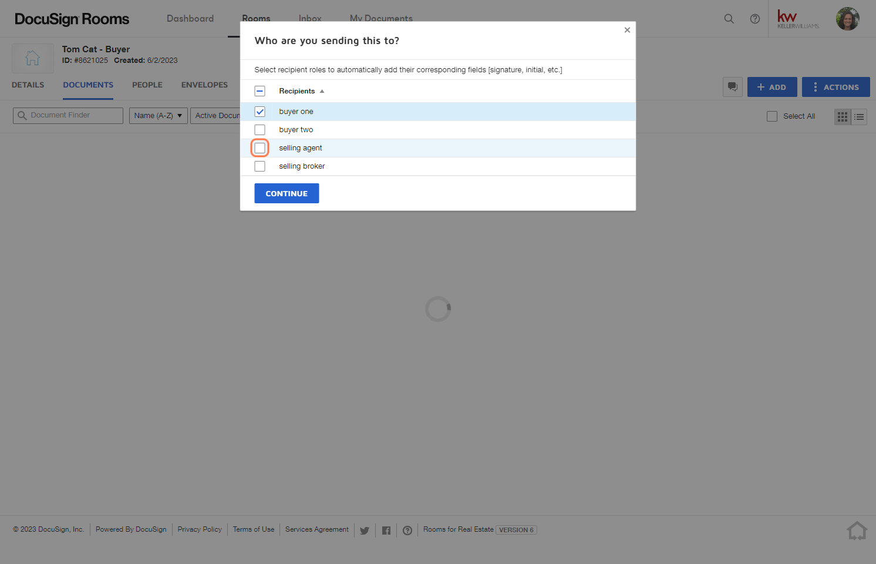Click the Document Finder search field

click(x=68, y=116)
